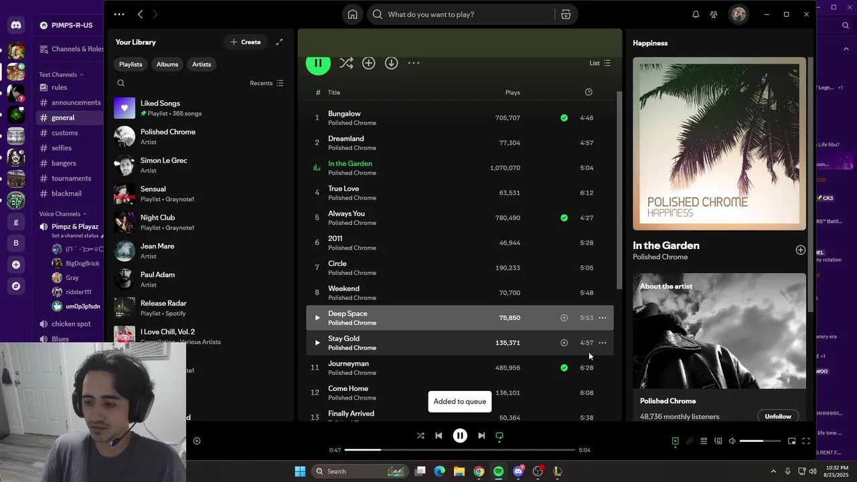Download the album
Viewport: 857px width, 482px height.
pyautogui.click(x=391, y=63)
